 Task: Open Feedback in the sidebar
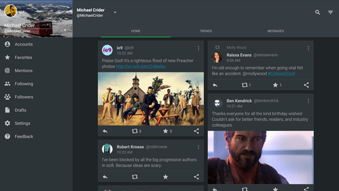36,136
